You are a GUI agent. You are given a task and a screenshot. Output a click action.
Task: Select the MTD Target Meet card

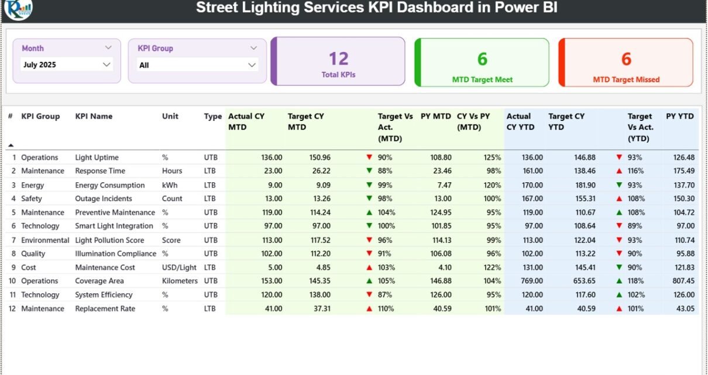[482, 62]
